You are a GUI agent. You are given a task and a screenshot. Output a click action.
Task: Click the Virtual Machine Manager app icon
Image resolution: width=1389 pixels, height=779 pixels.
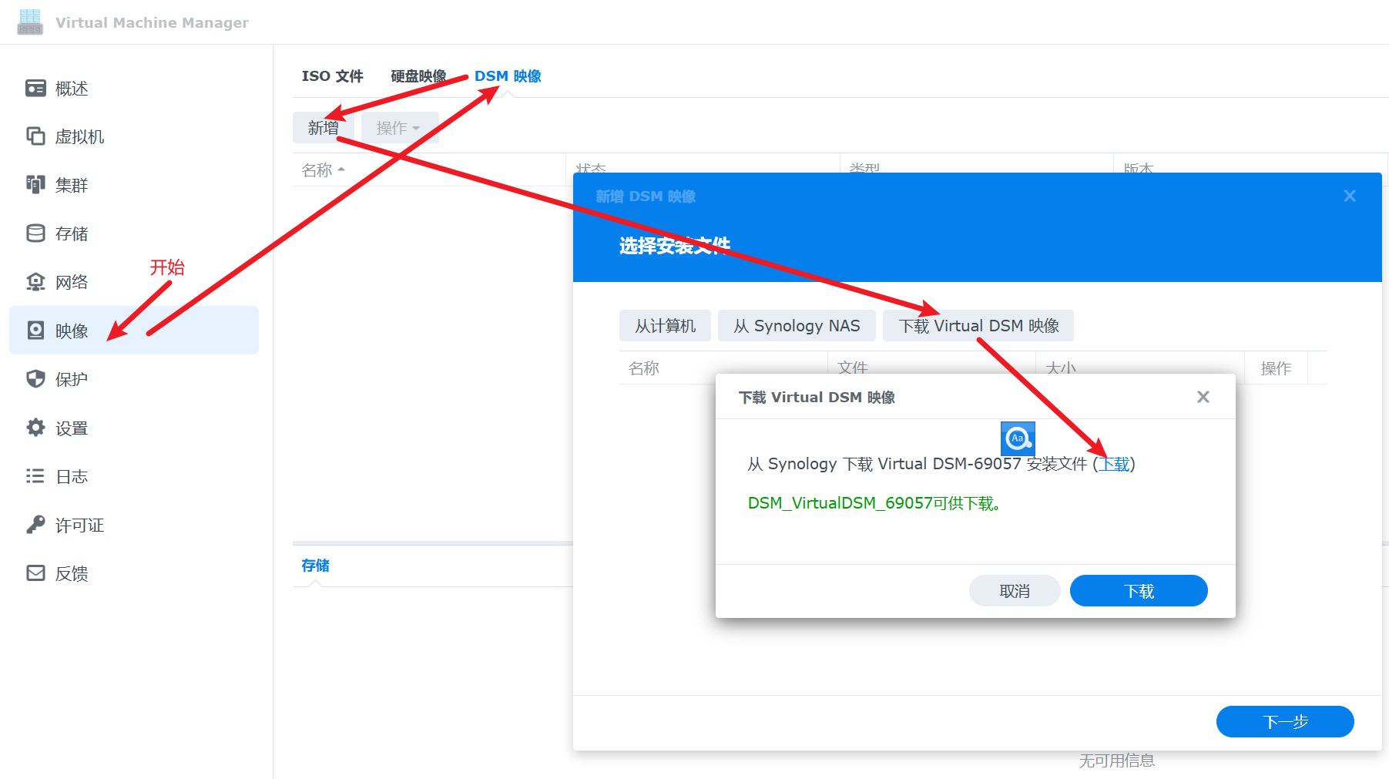(30, 22)
